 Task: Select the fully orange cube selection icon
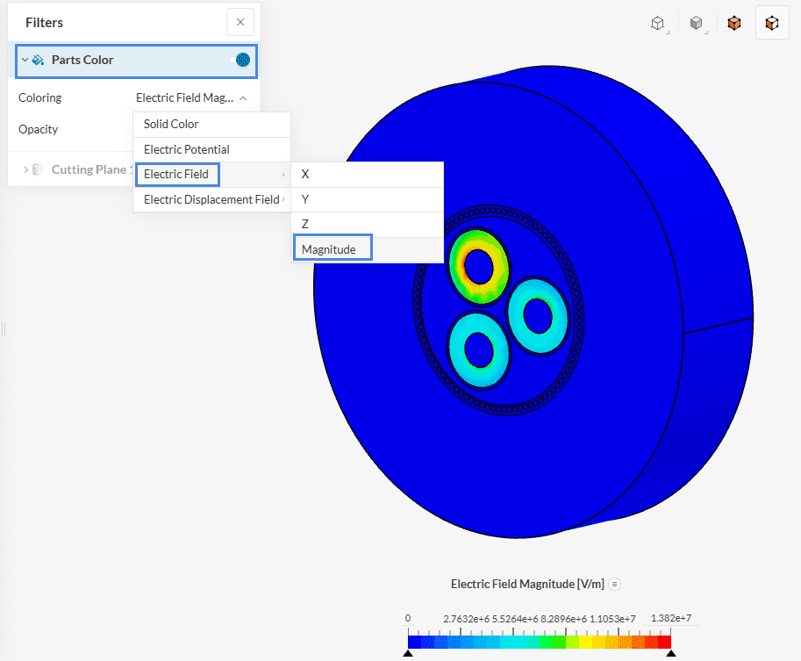(733, 24)
